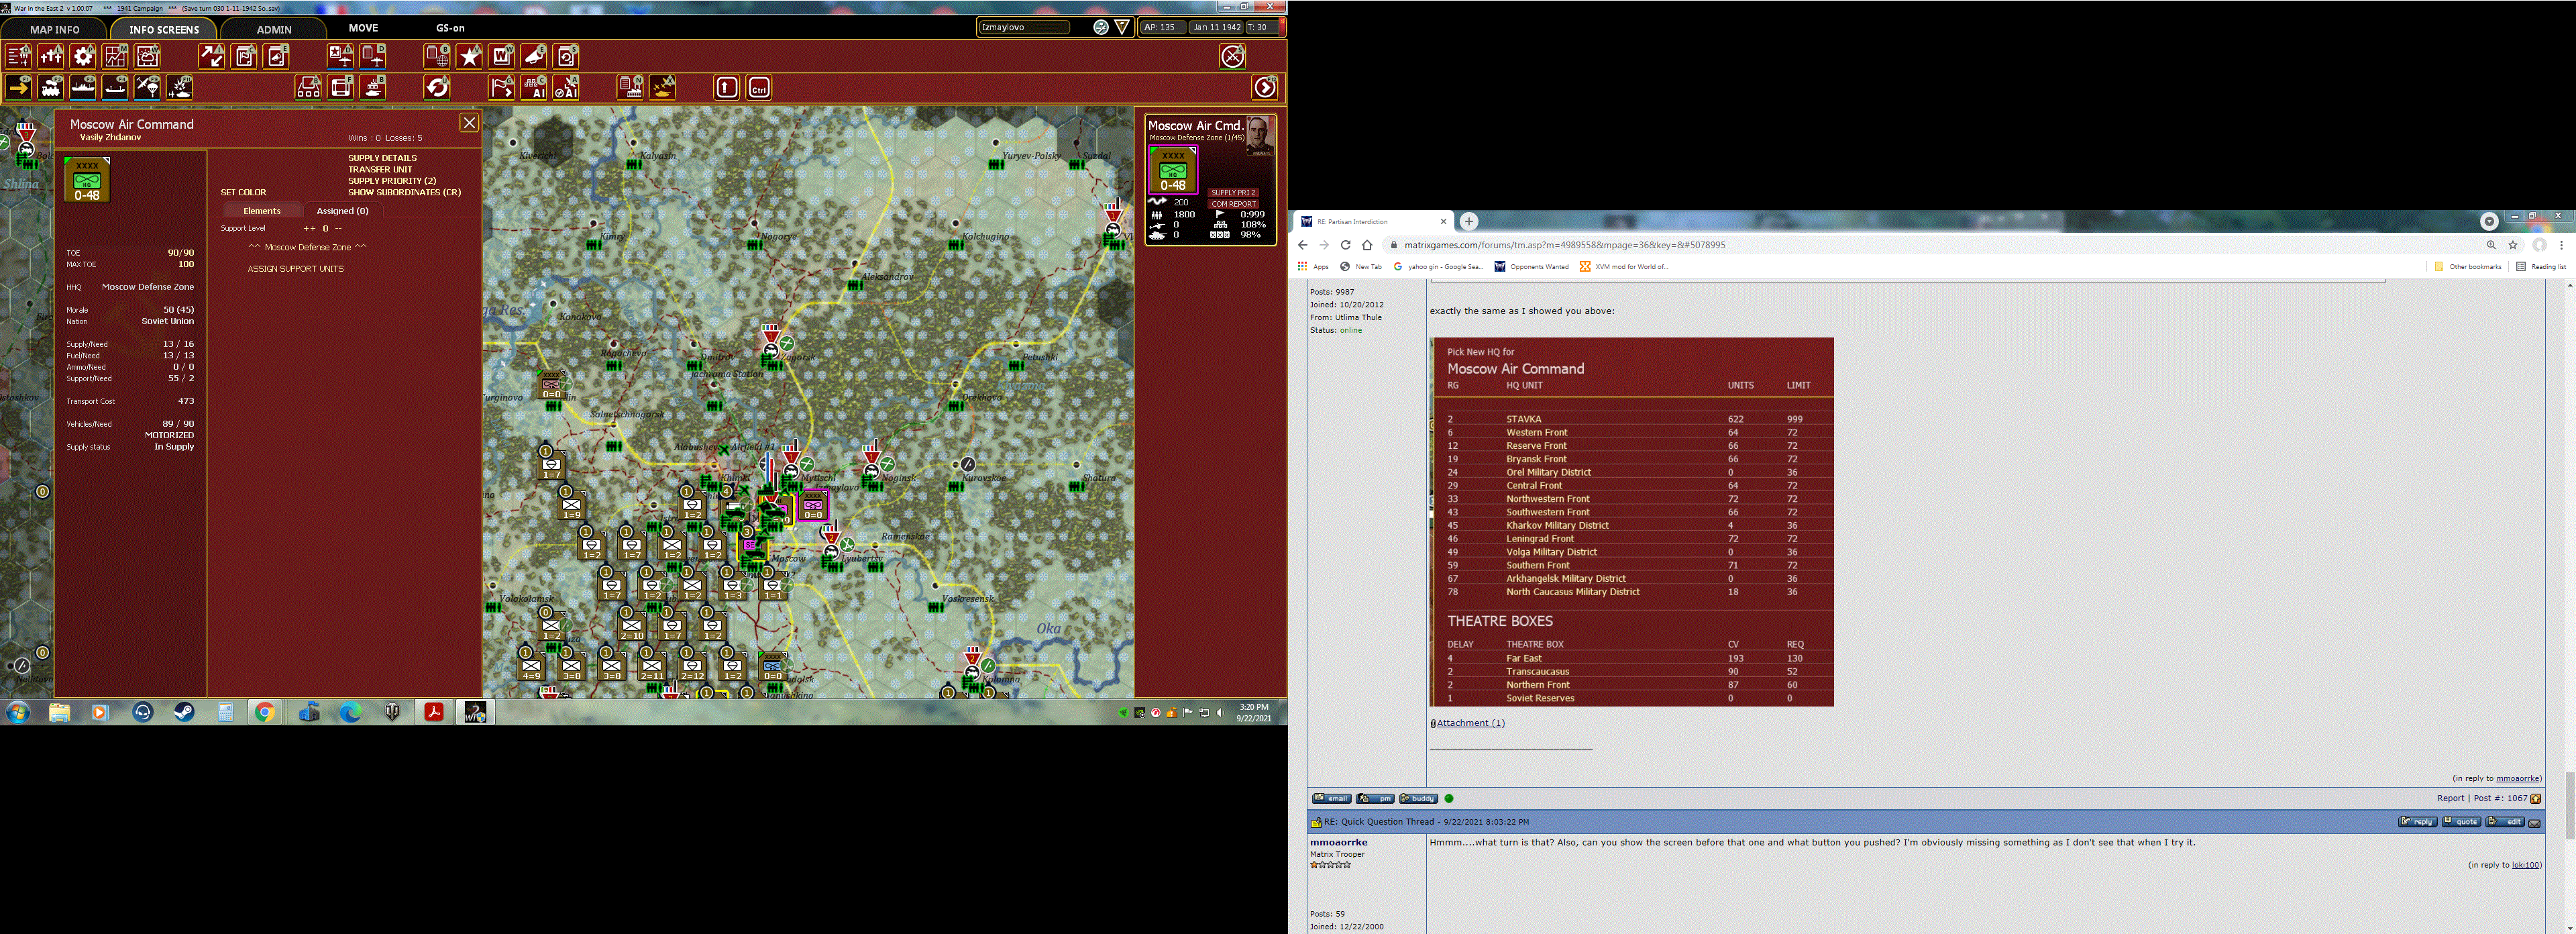Open Adobe Acrobat from the taskbar
Screen dimensions: 2576x934
(434, 712)
